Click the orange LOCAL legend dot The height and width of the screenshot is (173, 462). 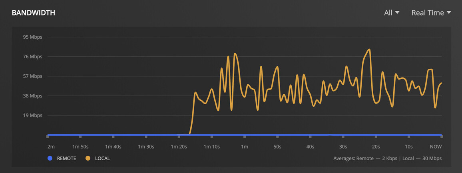[x=88, y=158]
